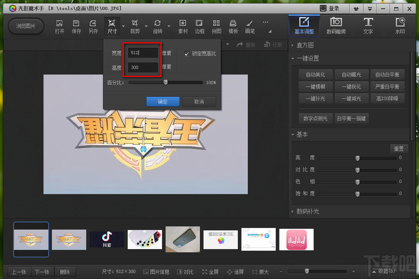Image resolution: width=419 pixels, height=279 pixels.
Task: Show more tools via ellipsis icon
Action: [265, 22]
